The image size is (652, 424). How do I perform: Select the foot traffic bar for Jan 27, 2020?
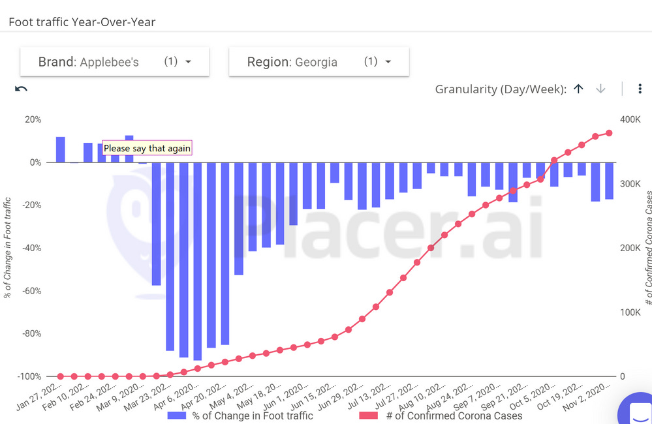pos(60,149)
